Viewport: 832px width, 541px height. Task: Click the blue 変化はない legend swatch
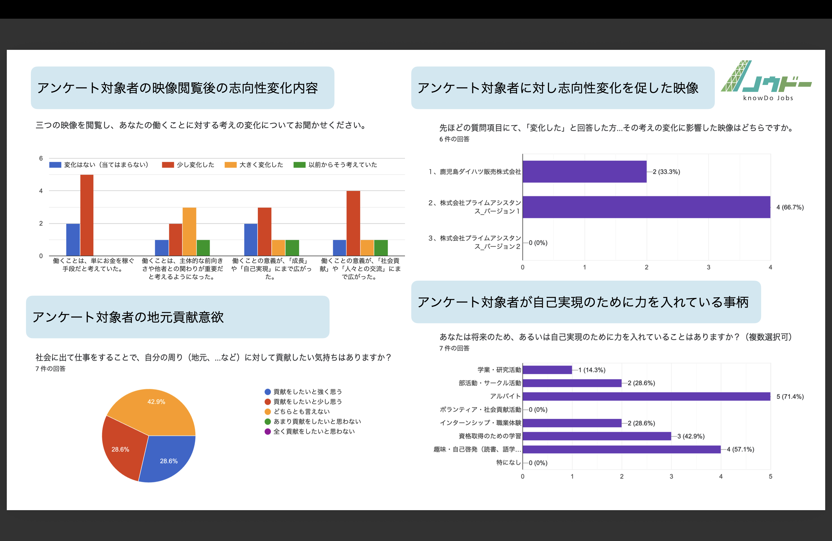[x=55, y=165]
